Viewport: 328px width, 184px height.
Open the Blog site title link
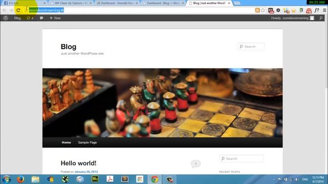tap(68, 47)
